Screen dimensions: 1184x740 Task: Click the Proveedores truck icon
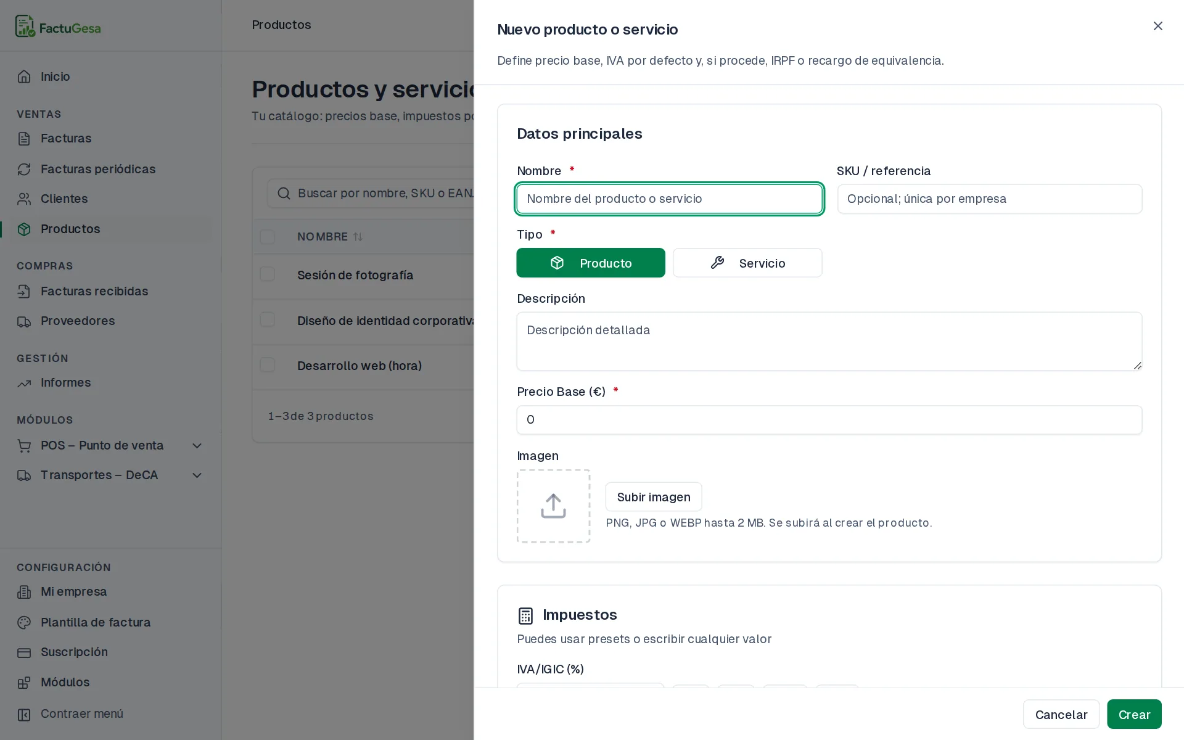pos(24,321)
